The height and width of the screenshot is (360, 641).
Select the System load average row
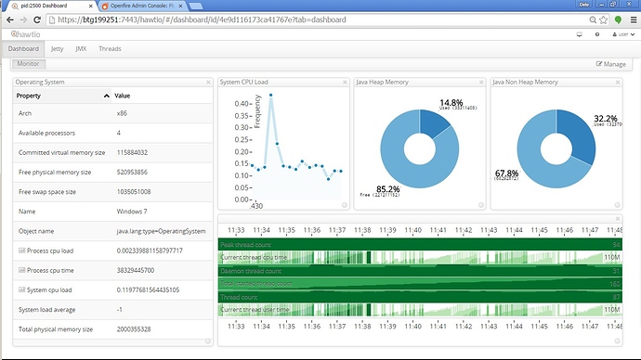(112, 309)
